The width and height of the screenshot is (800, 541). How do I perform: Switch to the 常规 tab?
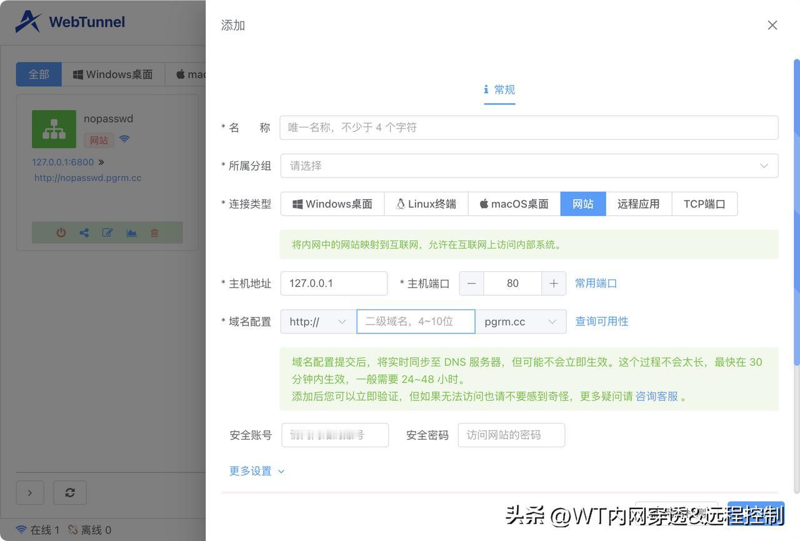(x=499, y=89)
